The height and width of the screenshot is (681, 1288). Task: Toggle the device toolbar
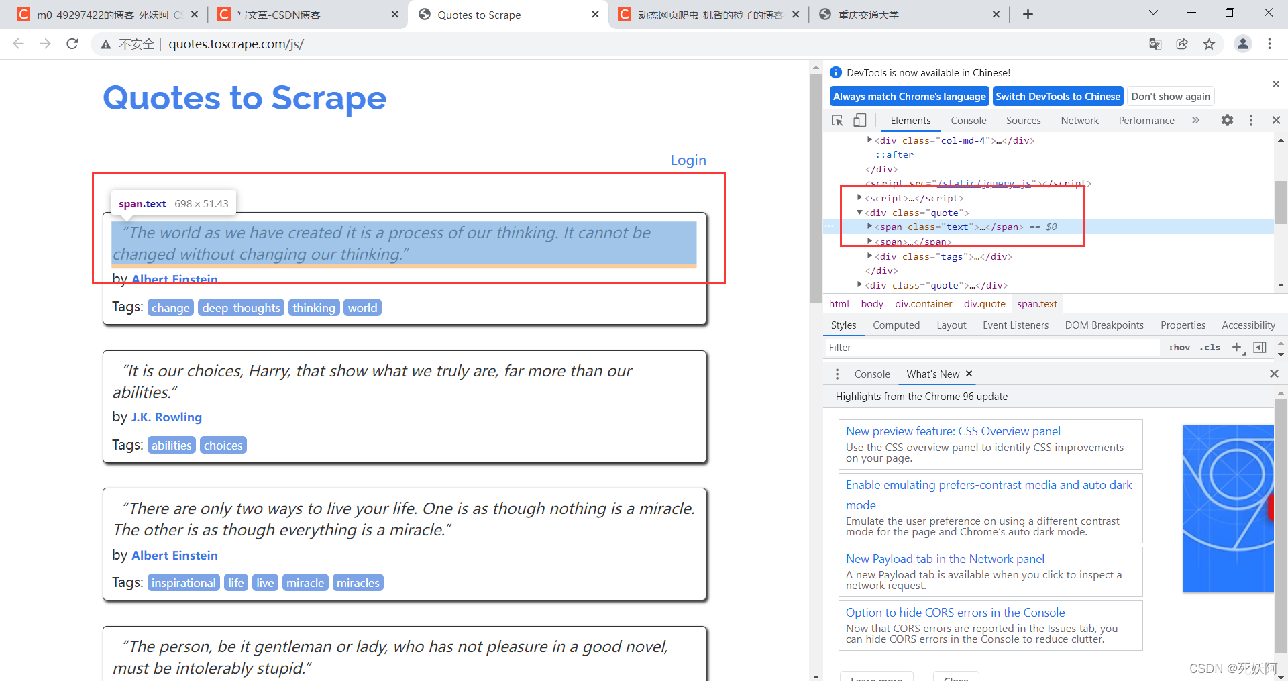(x=859, y=120)
